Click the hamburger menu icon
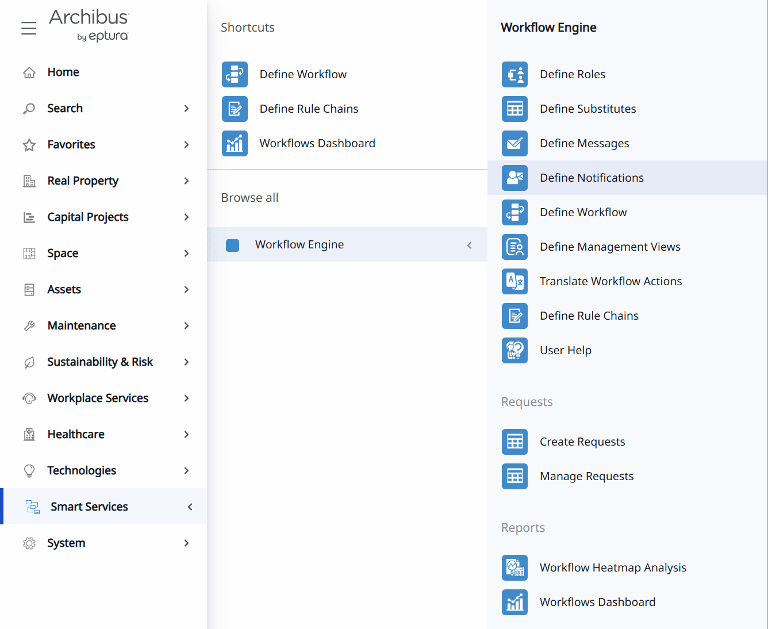Image resolution: width=768 pixels, height=629 pixels. [29, 28]
